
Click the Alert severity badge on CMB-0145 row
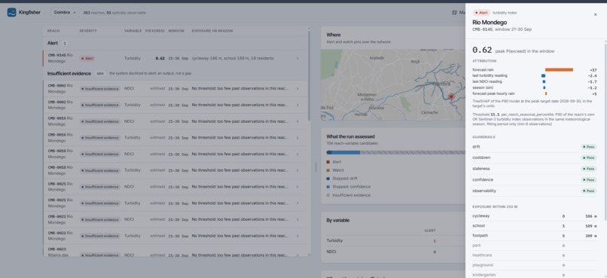click(87, 59)
